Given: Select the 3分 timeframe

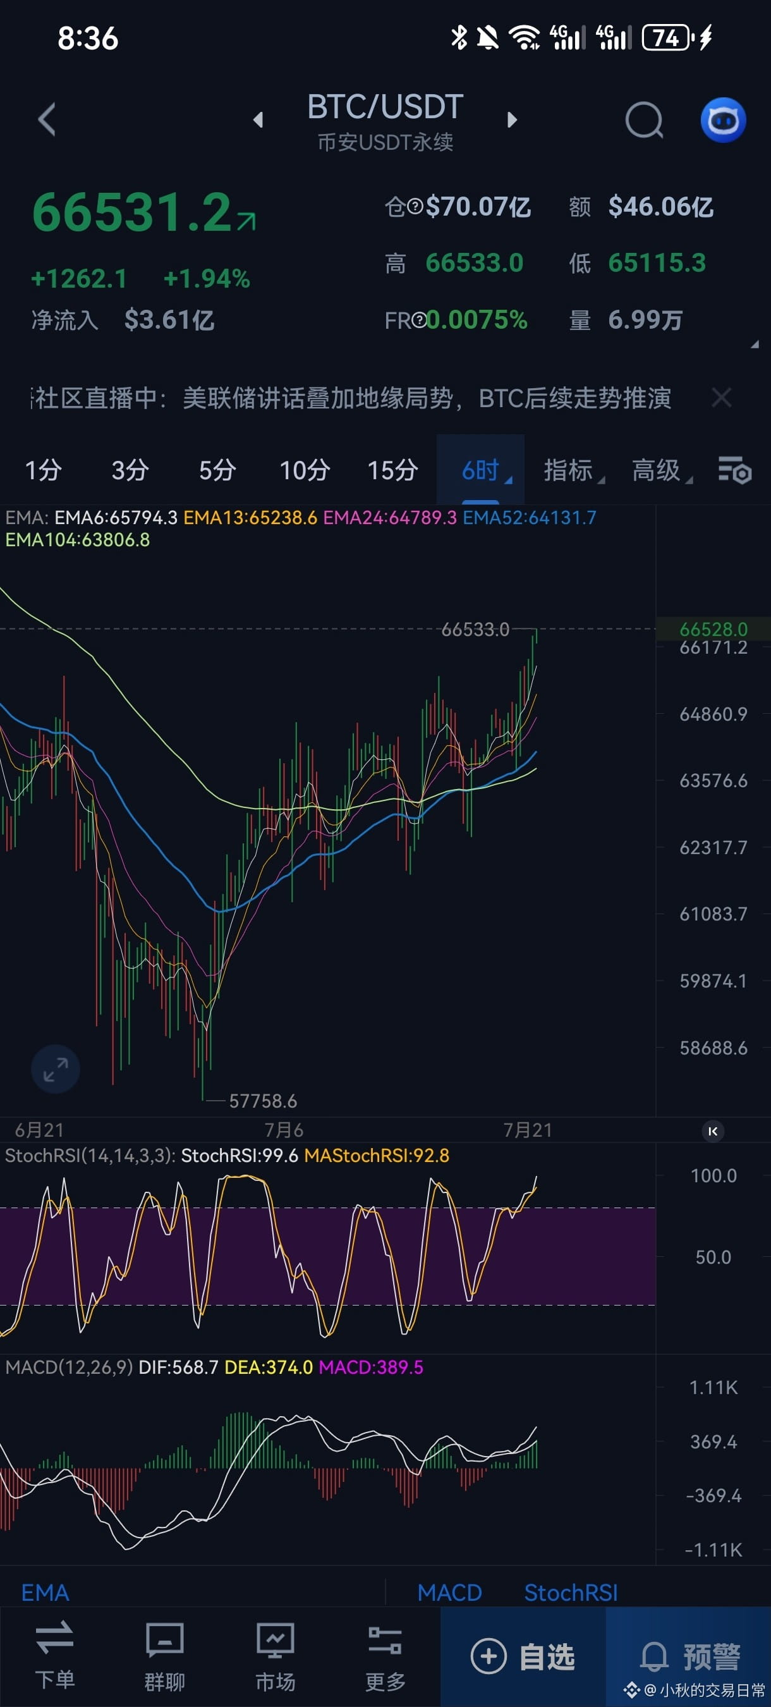Looking at the screenshot, I should [130, 470].
